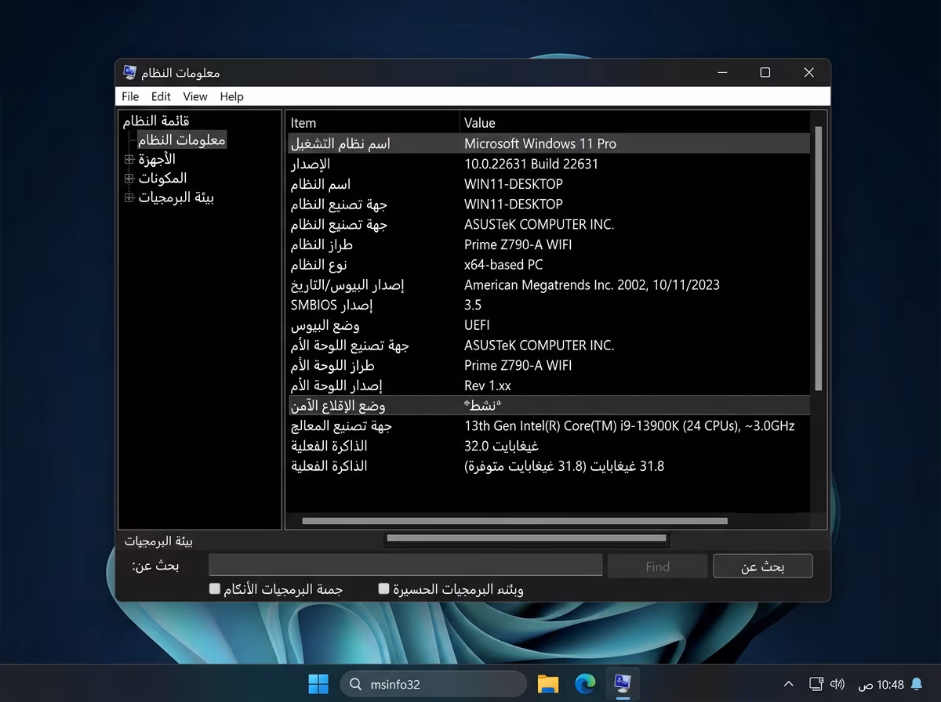Open the Windows Start menu
This screenshot has height=702, width=941.
(318, 684)
